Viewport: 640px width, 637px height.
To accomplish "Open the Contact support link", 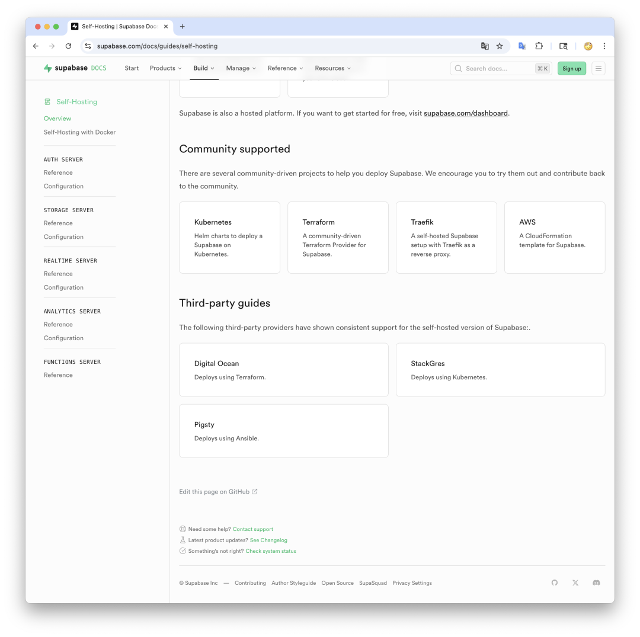I will tap(253, 529).
